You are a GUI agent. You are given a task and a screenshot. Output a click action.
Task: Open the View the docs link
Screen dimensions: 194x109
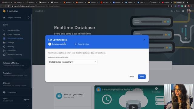69,97
